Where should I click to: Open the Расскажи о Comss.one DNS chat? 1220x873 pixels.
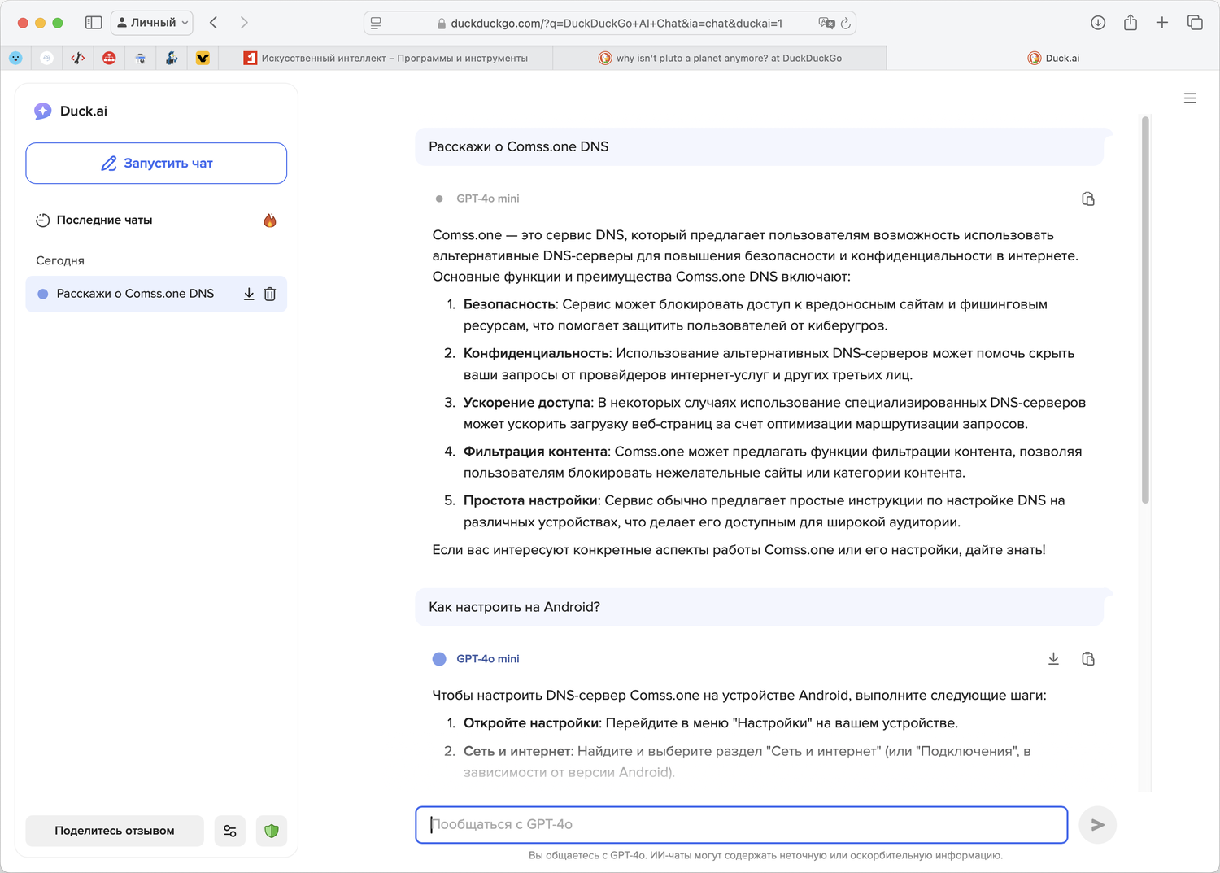coord(135,294)
